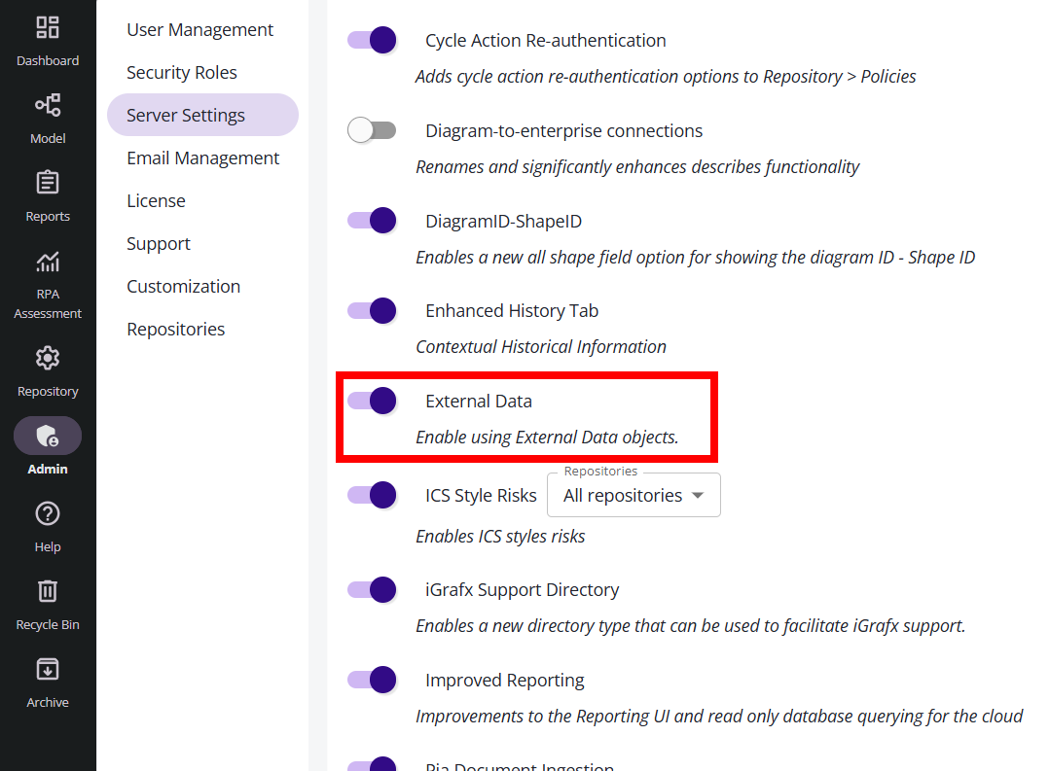This screenshot has width=1050, height=771.
Task: Select the RPA Assessment chart icon
Action: [48, 261]
